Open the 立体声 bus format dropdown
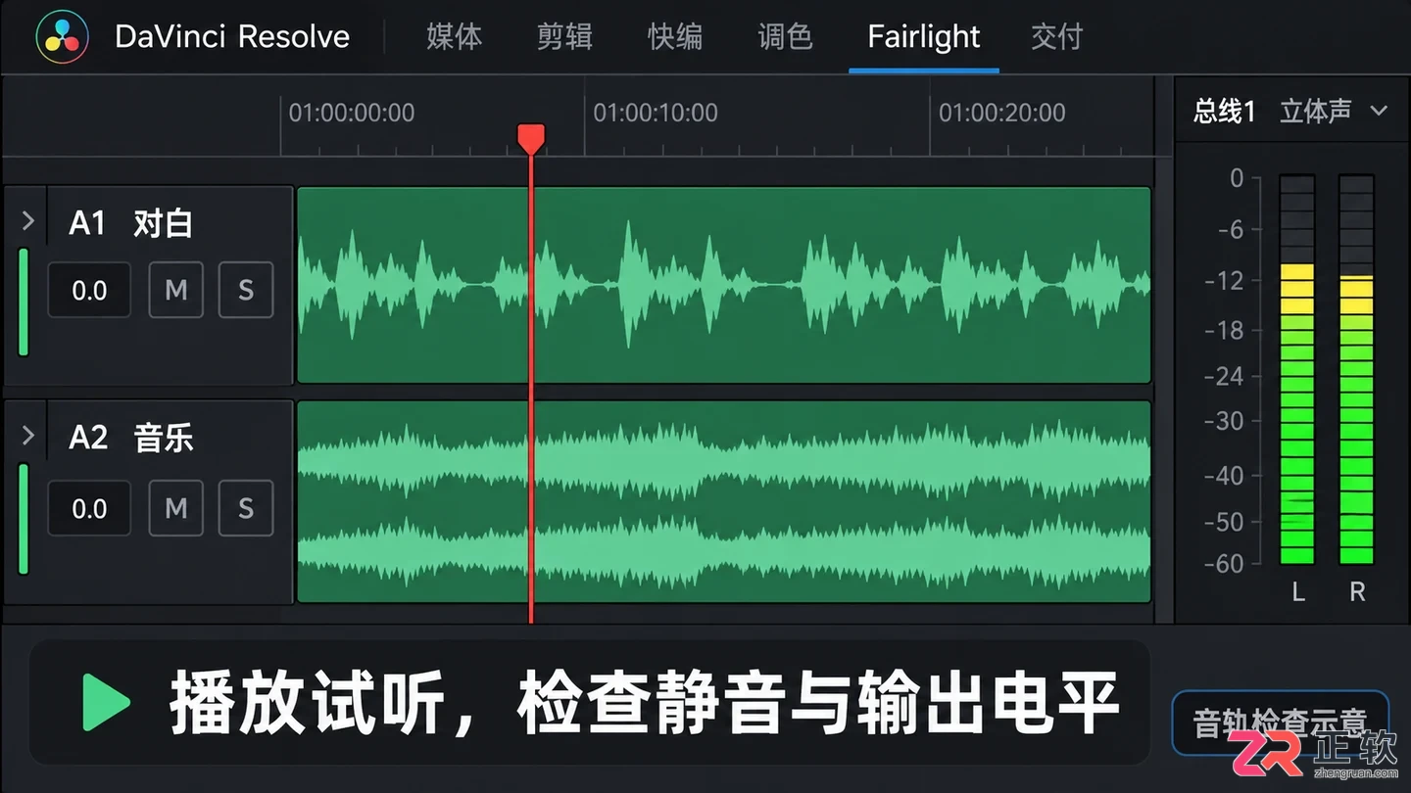 pyautogui.click(x=1334, y=111)
